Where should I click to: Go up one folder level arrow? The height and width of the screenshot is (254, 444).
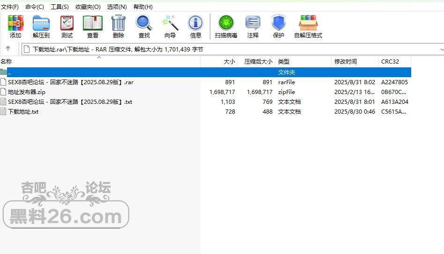tap(8, 49)
